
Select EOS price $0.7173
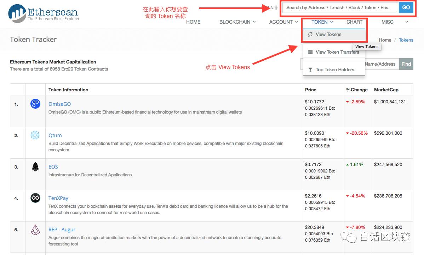[313, 164]
